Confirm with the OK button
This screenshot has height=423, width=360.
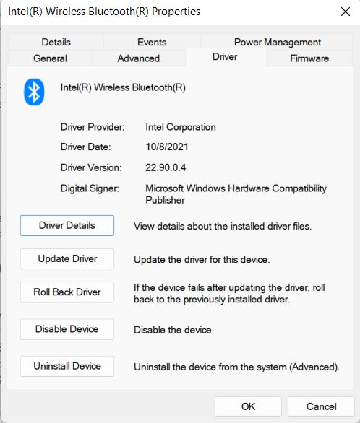click(248, 406)
